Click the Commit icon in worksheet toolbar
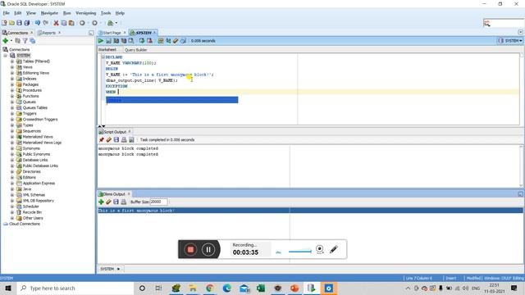The image size is (525, 295). pyautogui.click(x=142, y=41)
